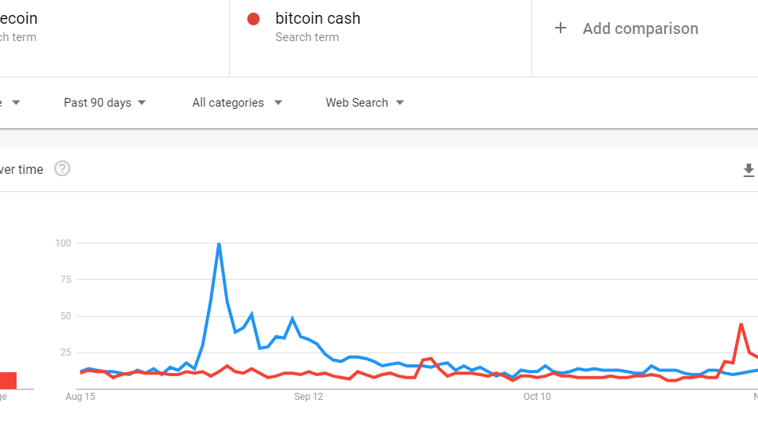The width and height of the screenshot is (758, 422).
Task: Click the Aug 15 axis label
Action: pos(81,397)
